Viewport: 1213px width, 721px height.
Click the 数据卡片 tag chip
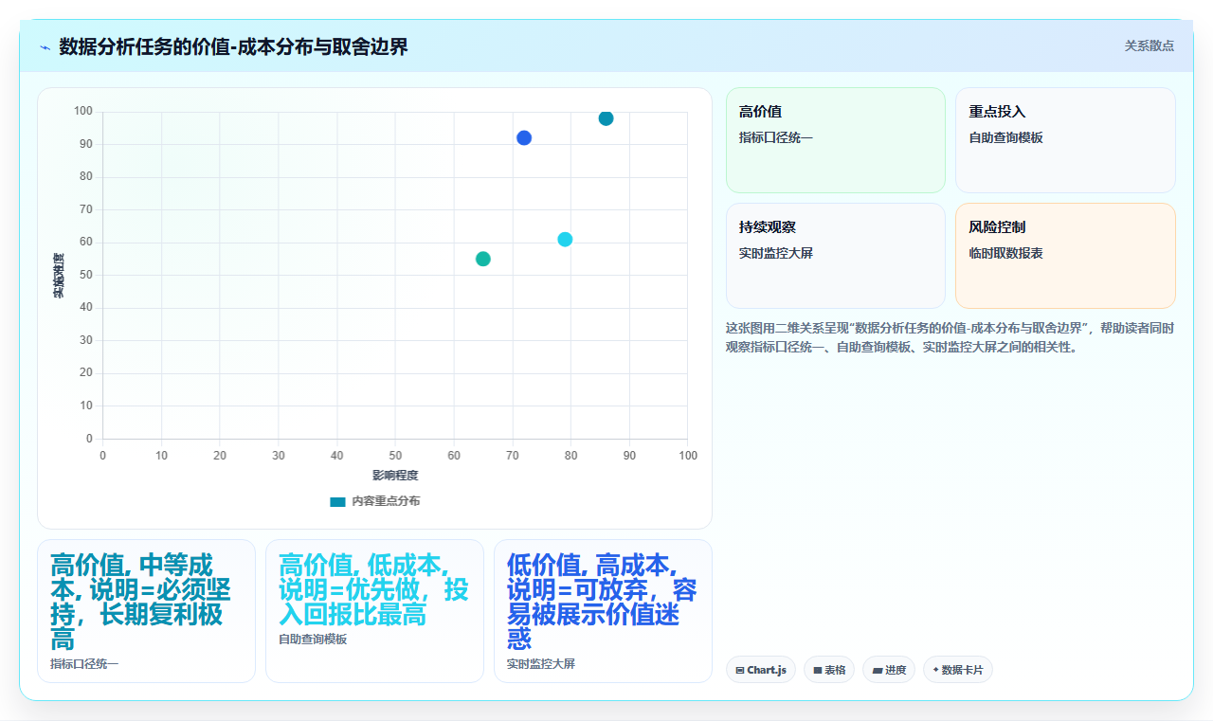click(x=958, y=670)
